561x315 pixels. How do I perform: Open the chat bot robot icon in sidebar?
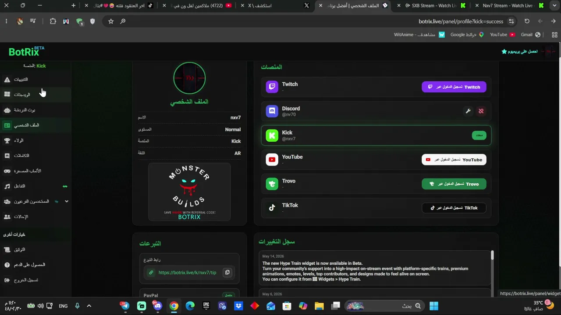[x=7, y=110]
